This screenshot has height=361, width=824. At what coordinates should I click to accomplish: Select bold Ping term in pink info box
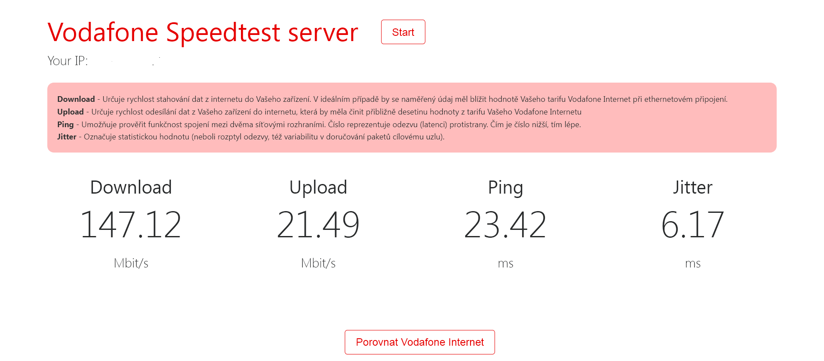[x=65, y=125]
